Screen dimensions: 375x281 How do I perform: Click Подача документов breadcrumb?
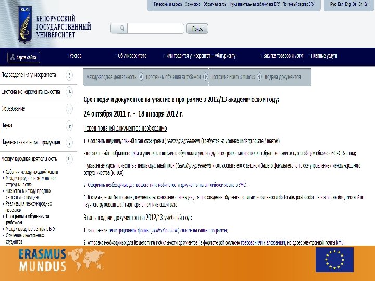point(282,76)
